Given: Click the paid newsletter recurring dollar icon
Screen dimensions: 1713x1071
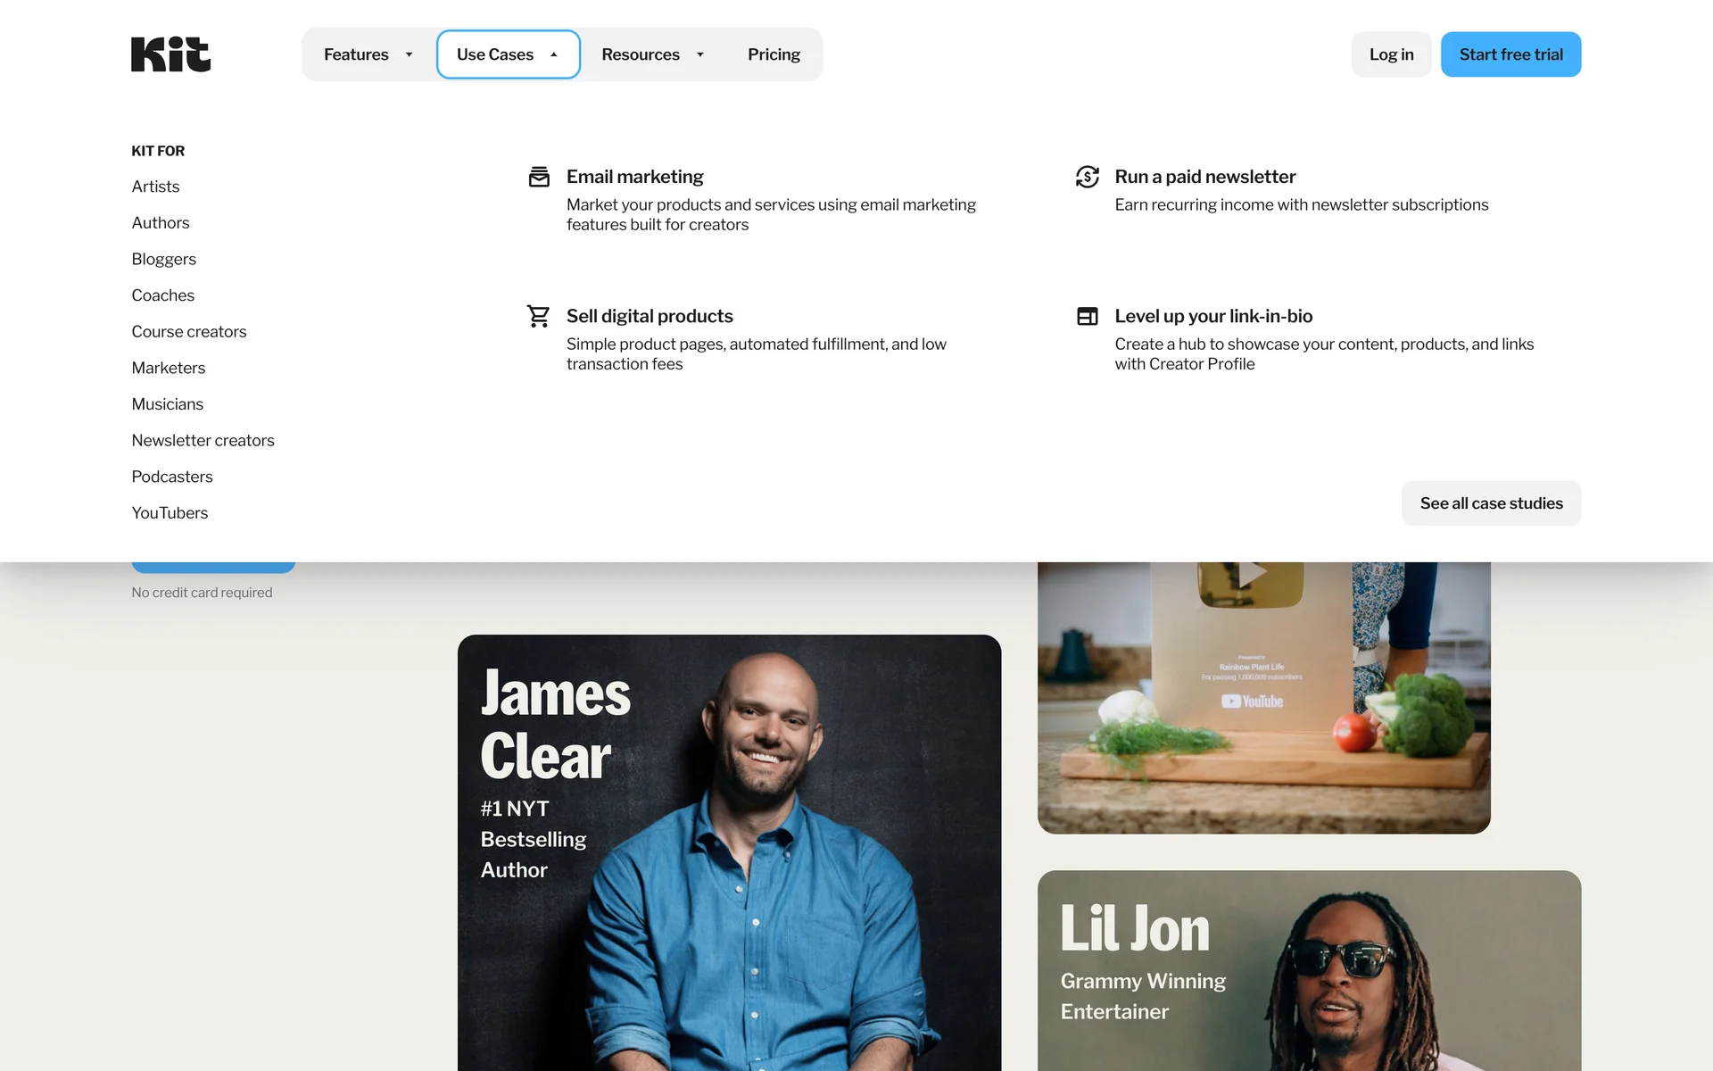Looking at the screenshot, I should (1087, 177).
